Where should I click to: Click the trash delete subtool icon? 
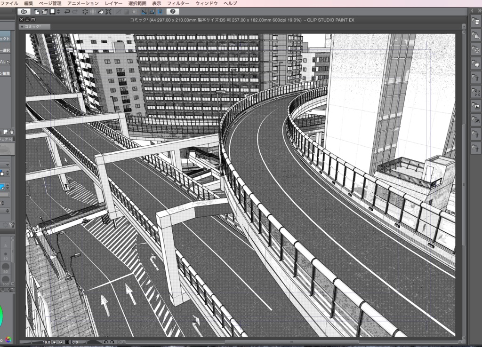[12, 132]
